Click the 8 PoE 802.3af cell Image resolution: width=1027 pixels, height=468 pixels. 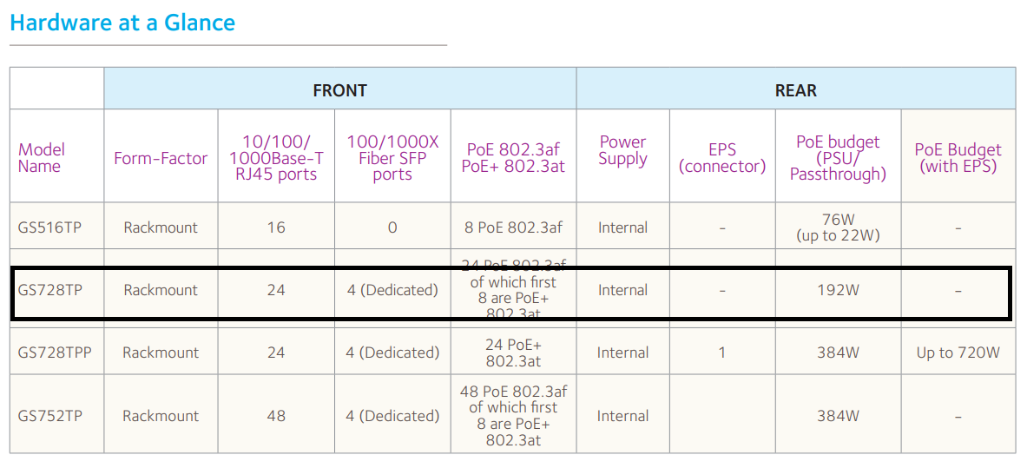point(514,227)
